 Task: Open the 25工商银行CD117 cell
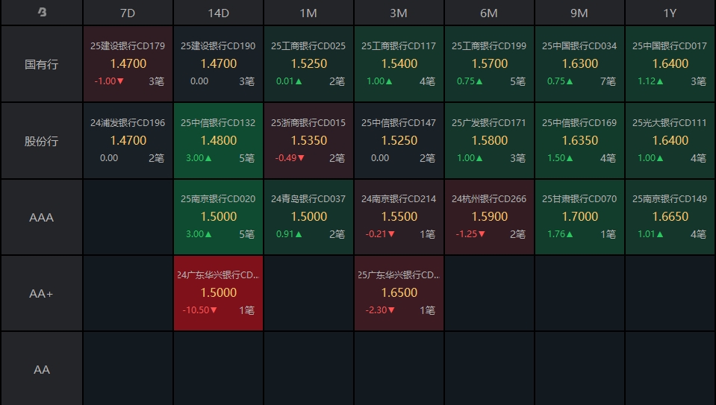(x=399, y=64)
